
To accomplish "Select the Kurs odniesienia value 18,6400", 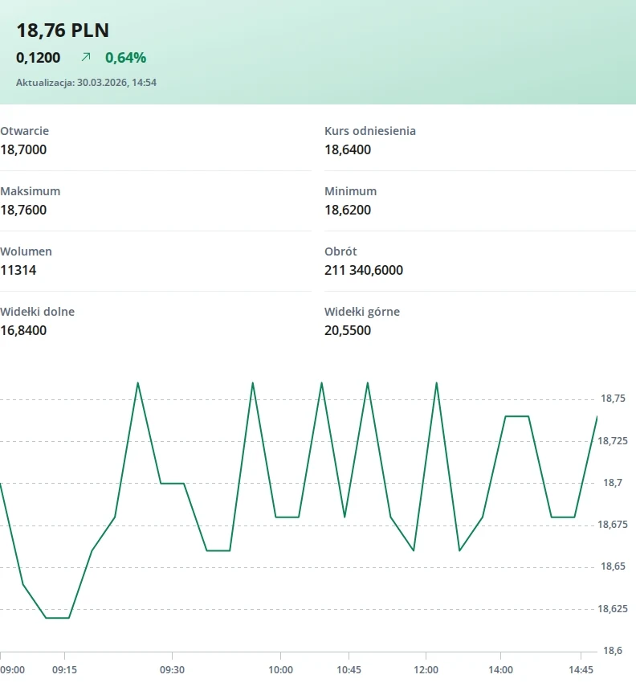I will point(348,149).
